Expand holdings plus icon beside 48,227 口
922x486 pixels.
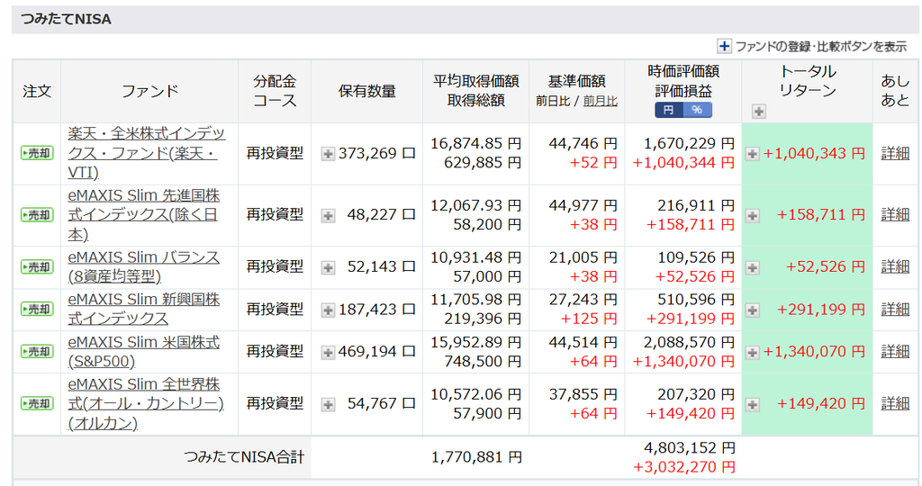coord(328,216)
